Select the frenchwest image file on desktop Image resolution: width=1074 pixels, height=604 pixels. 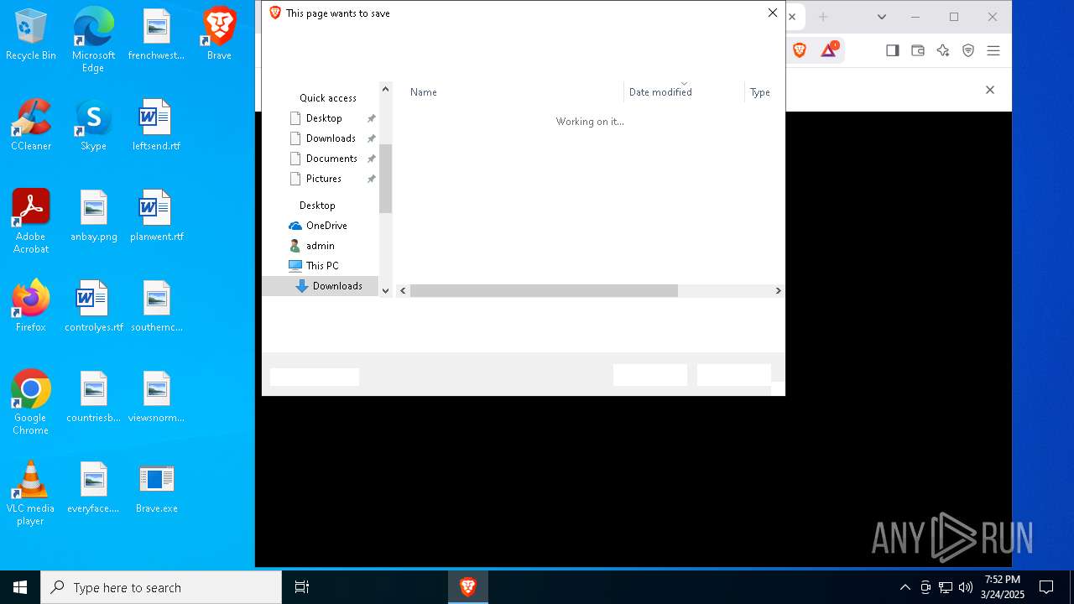[156, 34]
